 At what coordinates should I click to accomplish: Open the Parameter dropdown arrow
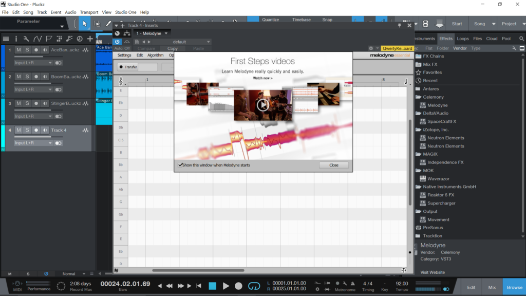pos(62,26)
